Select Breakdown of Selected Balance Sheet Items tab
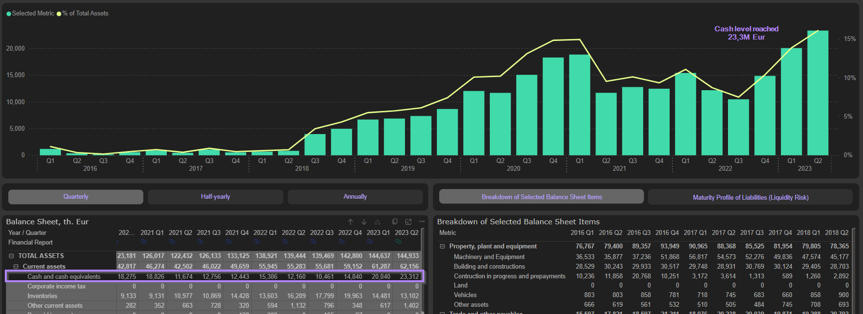This screenshot has width=863, height=314. [541, 197]
